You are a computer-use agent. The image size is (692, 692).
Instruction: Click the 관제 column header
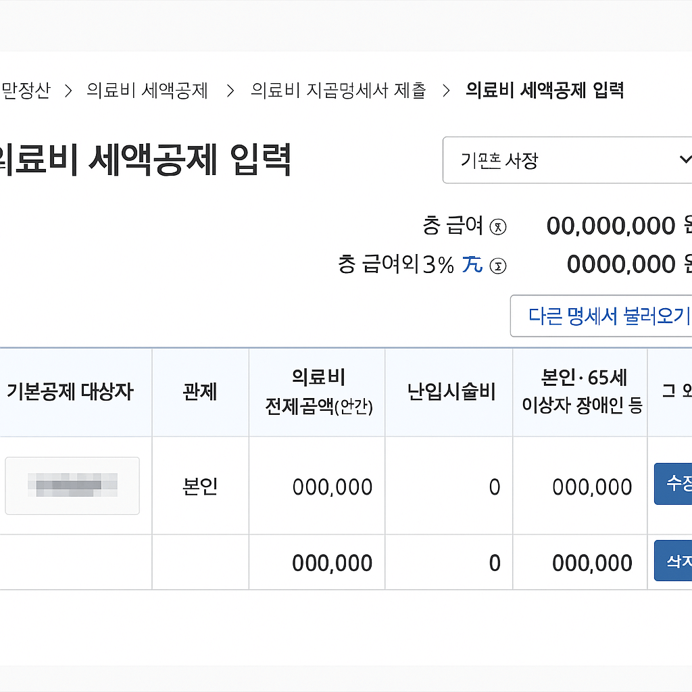pos(200,393)
